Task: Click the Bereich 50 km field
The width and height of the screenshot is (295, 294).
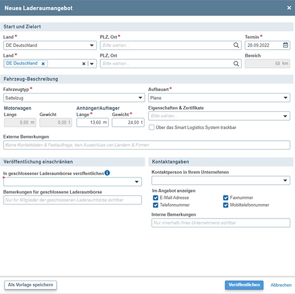Action: [267, 63]
